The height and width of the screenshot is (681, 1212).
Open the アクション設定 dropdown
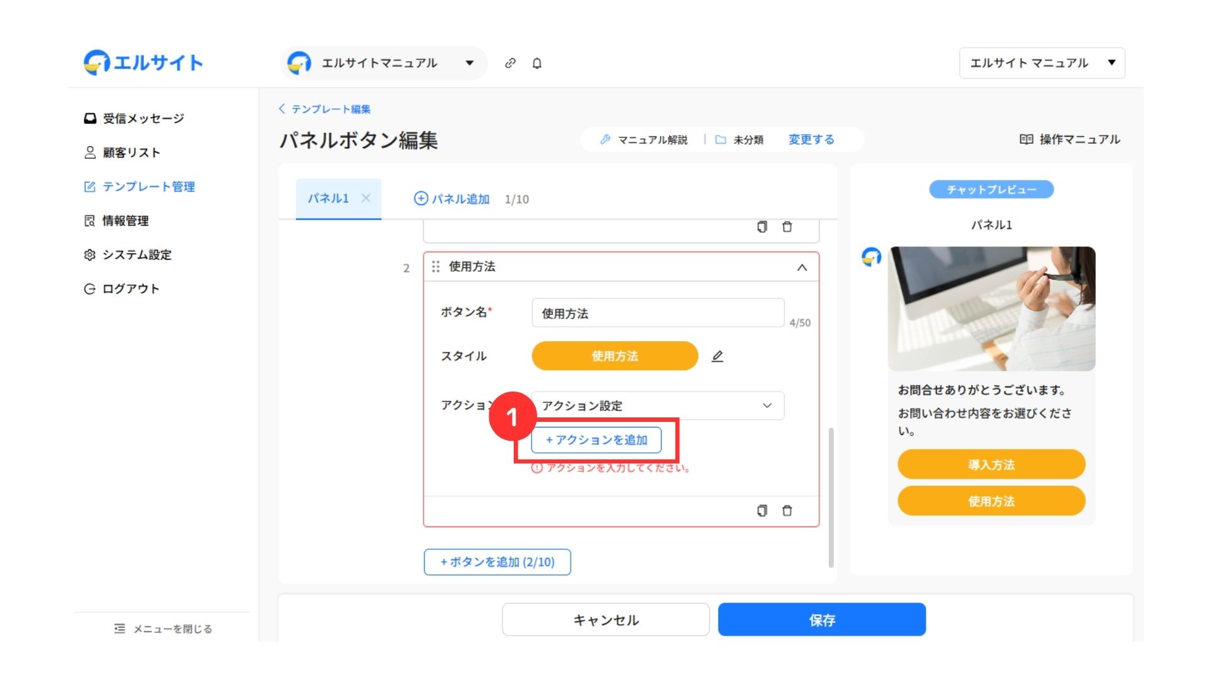(657, 405)
